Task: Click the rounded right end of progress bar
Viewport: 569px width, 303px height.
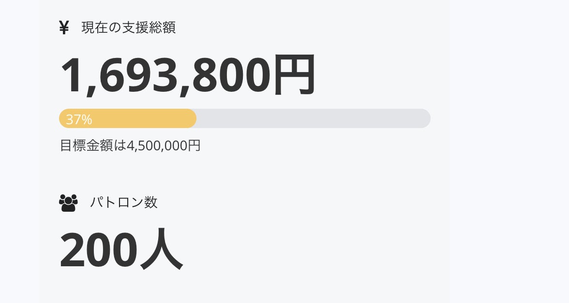Action: pyautogui.click(x=425, y=118)
